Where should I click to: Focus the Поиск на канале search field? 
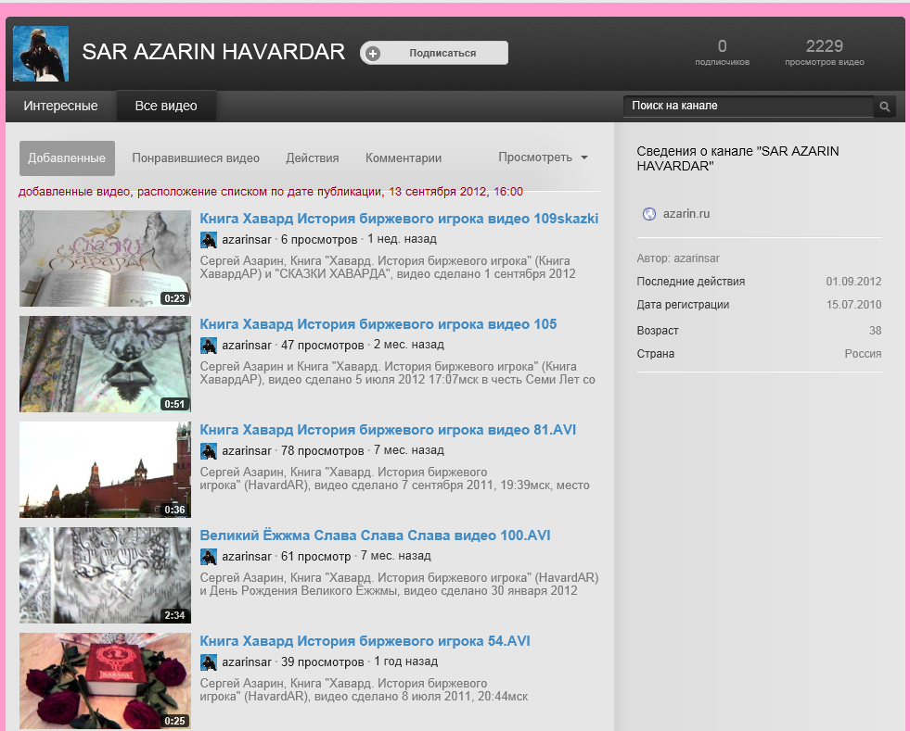click(749, 107)
